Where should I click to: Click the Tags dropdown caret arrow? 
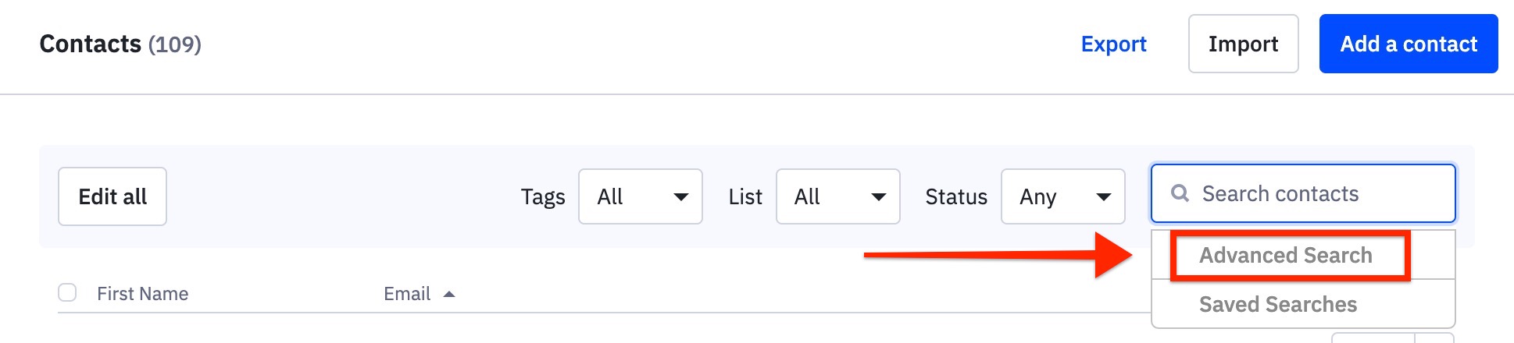click(681, 197)
